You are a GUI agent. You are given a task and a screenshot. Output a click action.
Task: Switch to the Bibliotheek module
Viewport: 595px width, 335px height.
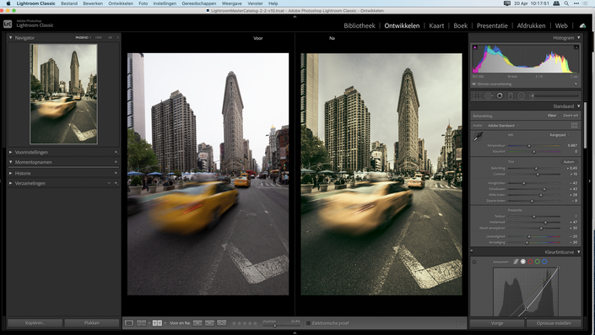[359, 25]
